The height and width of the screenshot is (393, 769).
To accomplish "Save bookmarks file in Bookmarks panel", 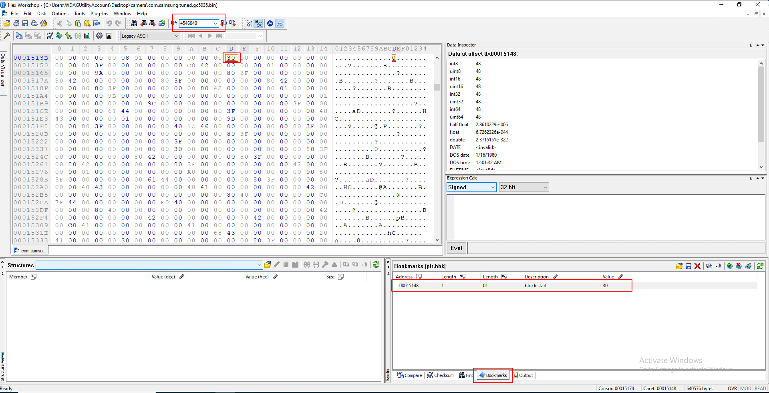I will pos(688,266).
